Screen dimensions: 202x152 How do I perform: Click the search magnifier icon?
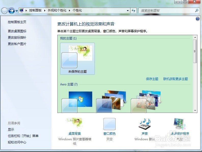coord(197,10)
